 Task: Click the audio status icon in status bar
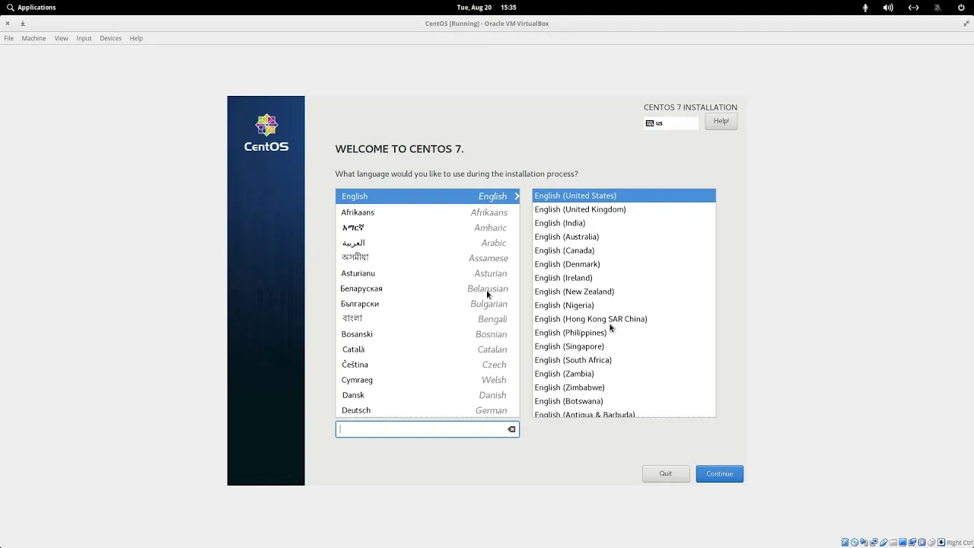[864, 543]
